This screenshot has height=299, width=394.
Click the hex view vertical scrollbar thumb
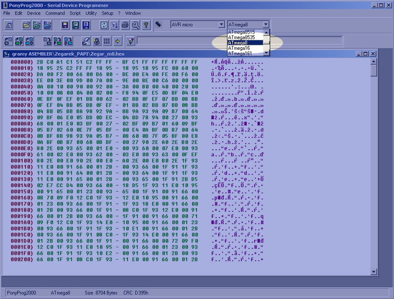pos(374,70)
